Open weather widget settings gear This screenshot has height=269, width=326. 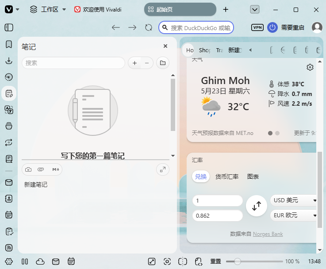point(310,67)
